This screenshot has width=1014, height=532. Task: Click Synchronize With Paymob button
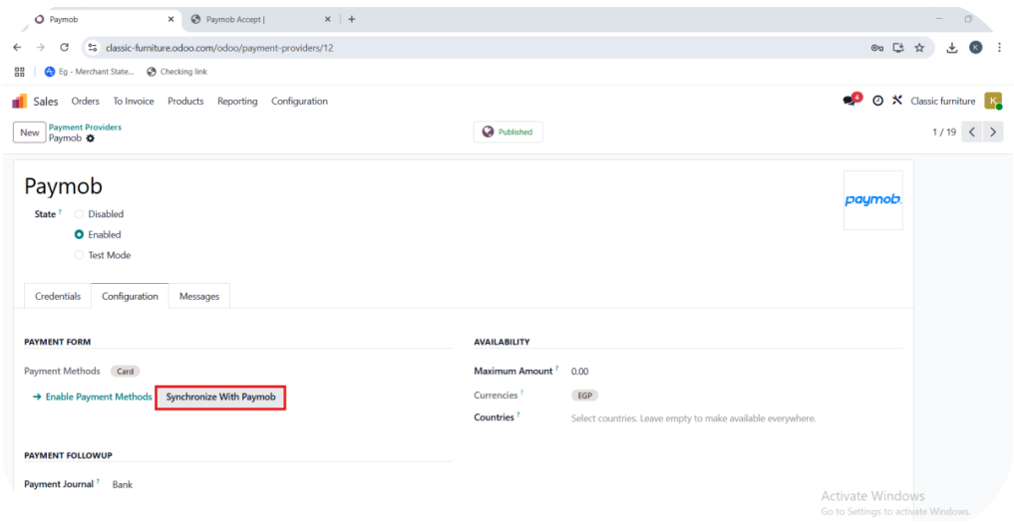pos(220,398)
